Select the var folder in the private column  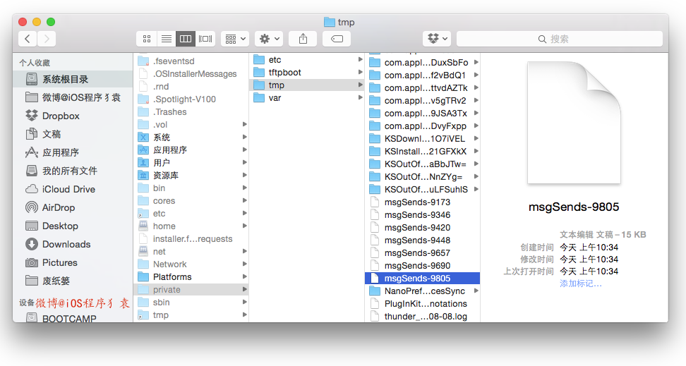[x=307, y=98]
